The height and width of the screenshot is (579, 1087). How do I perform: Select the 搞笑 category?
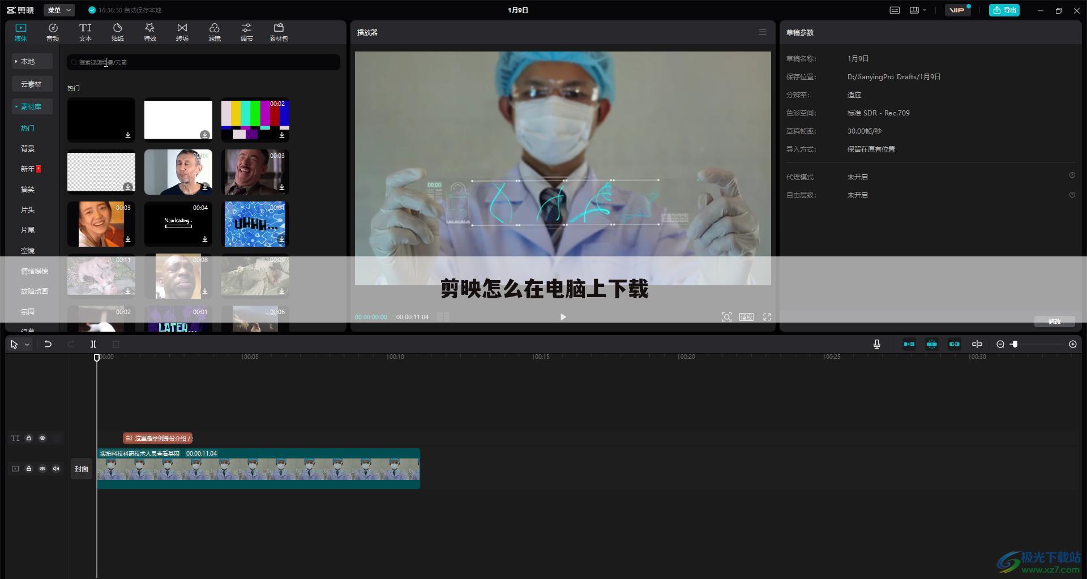tap(28, 189)
